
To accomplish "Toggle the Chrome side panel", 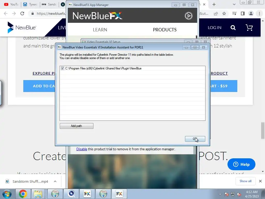I will [243, 13].
